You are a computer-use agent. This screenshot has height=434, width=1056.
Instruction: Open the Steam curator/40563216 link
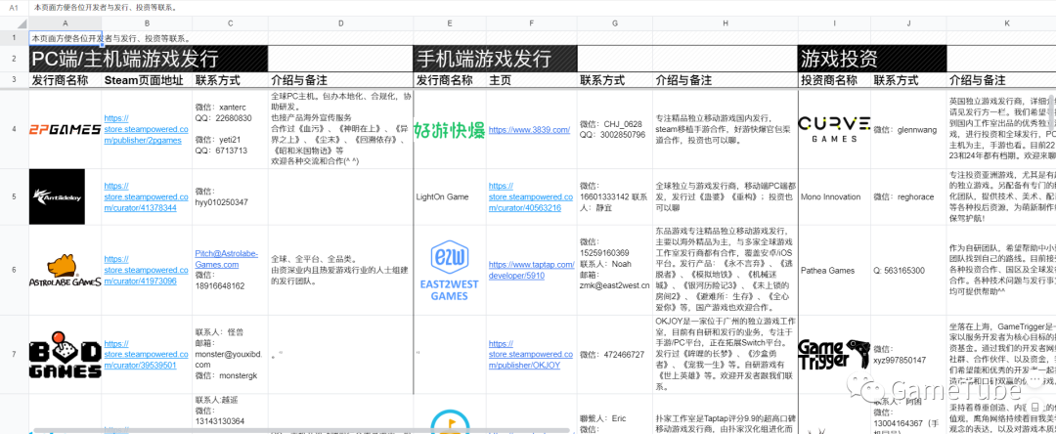(529, 196)
